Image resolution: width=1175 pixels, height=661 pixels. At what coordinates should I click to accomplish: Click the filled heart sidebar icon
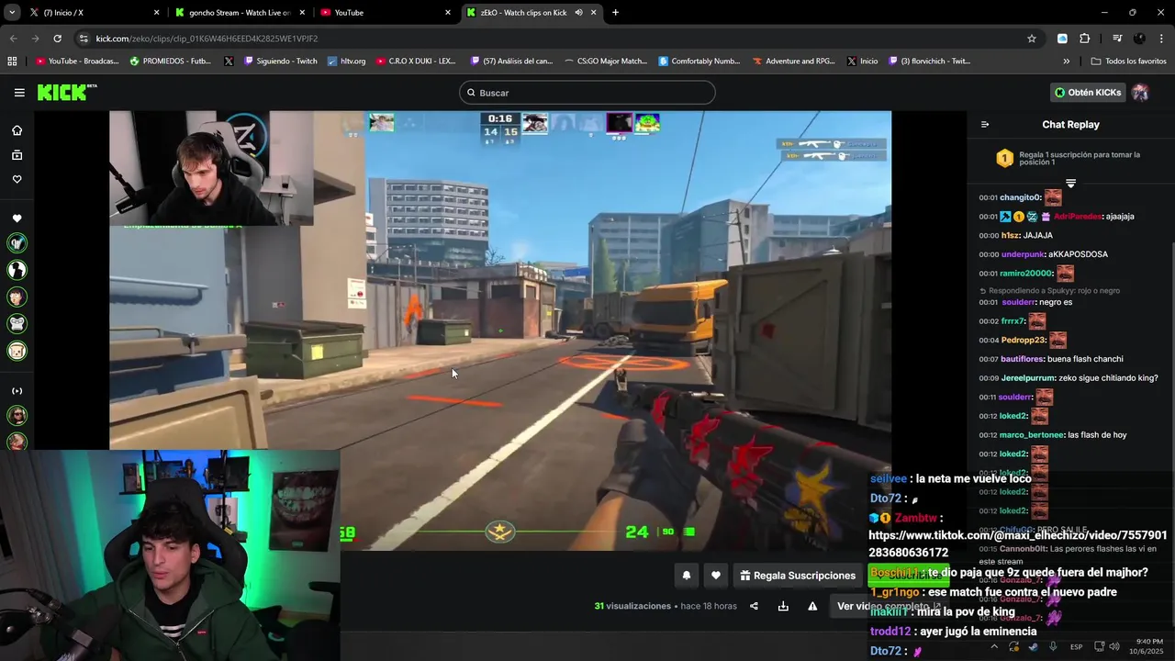pyautogui.click(x=17, y=218)
